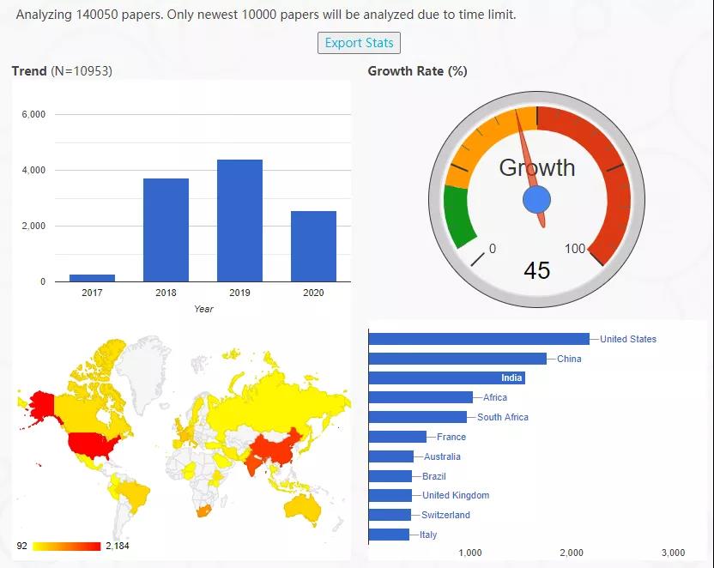Click the Italy label in bar chart

[428, 535]
